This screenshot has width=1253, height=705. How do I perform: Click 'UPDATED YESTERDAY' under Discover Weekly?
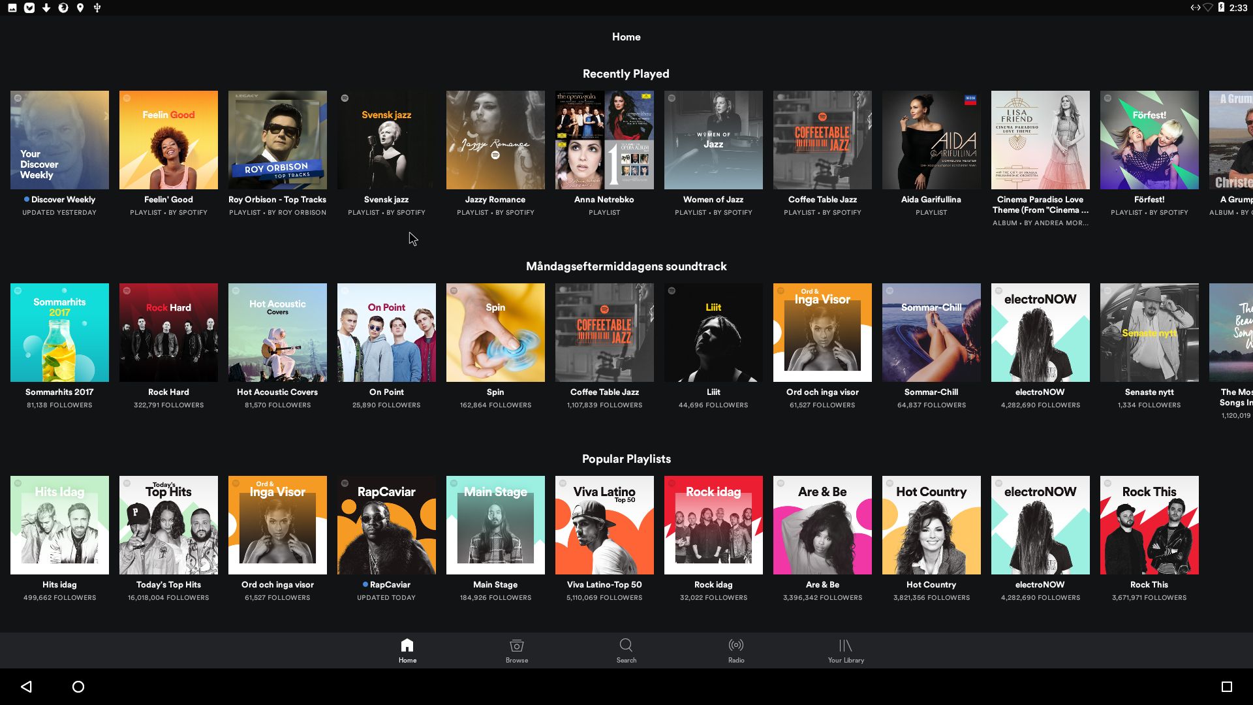pos(59,212)
